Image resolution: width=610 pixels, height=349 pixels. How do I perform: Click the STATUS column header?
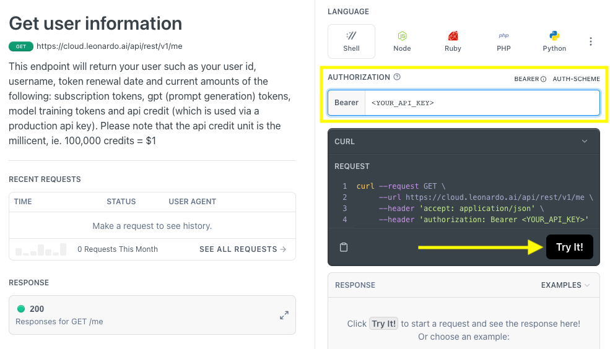click(121, 202)
